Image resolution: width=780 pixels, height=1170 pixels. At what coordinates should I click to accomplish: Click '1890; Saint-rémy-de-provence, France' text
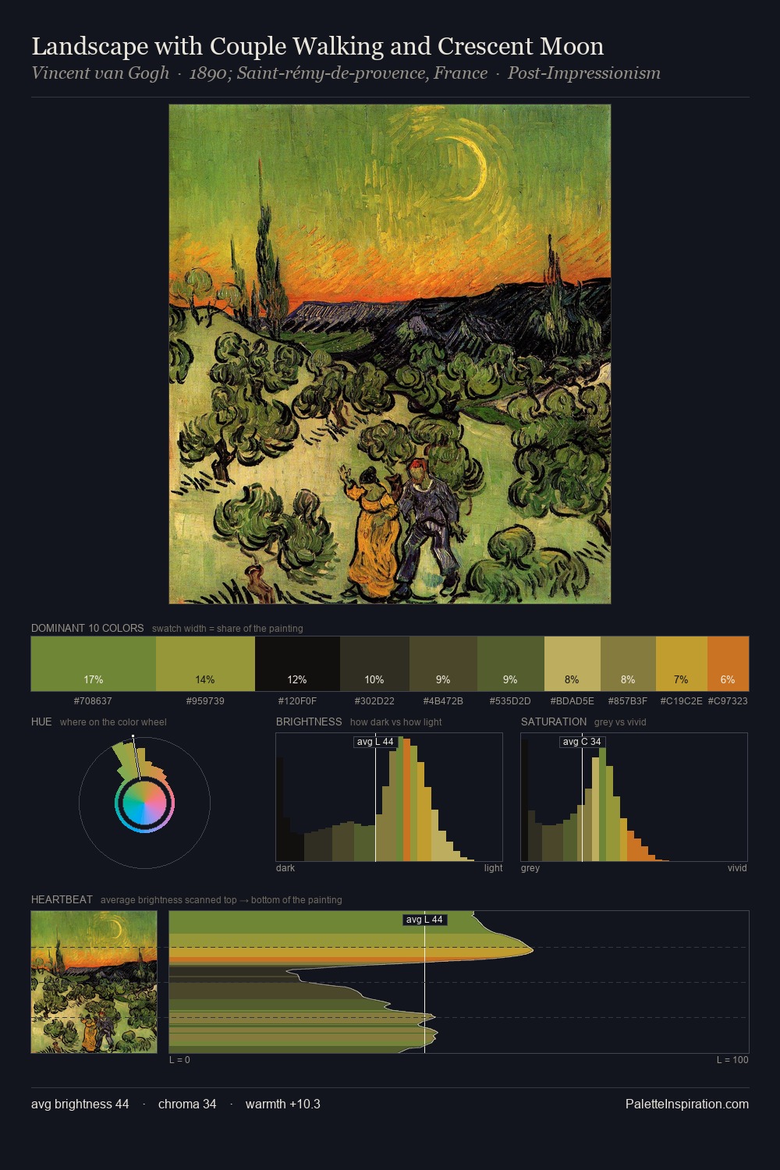339,73
